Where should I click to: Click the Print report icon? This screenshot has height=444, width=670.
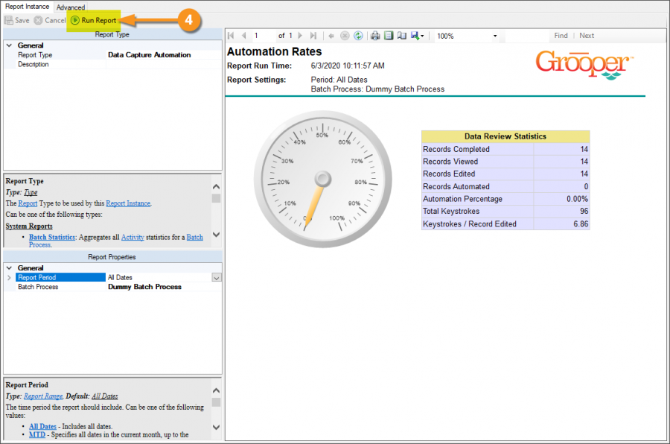(375, 36)
